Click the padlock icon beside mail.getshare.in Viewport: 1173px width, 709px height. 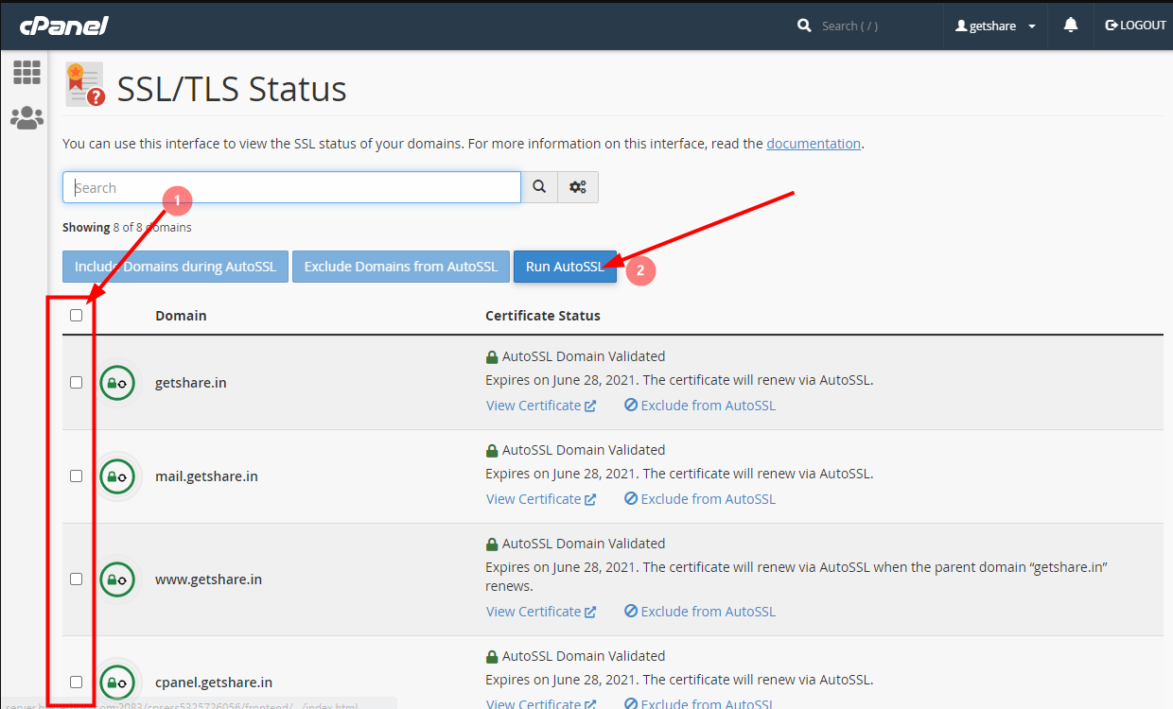[x=116, y=476]
